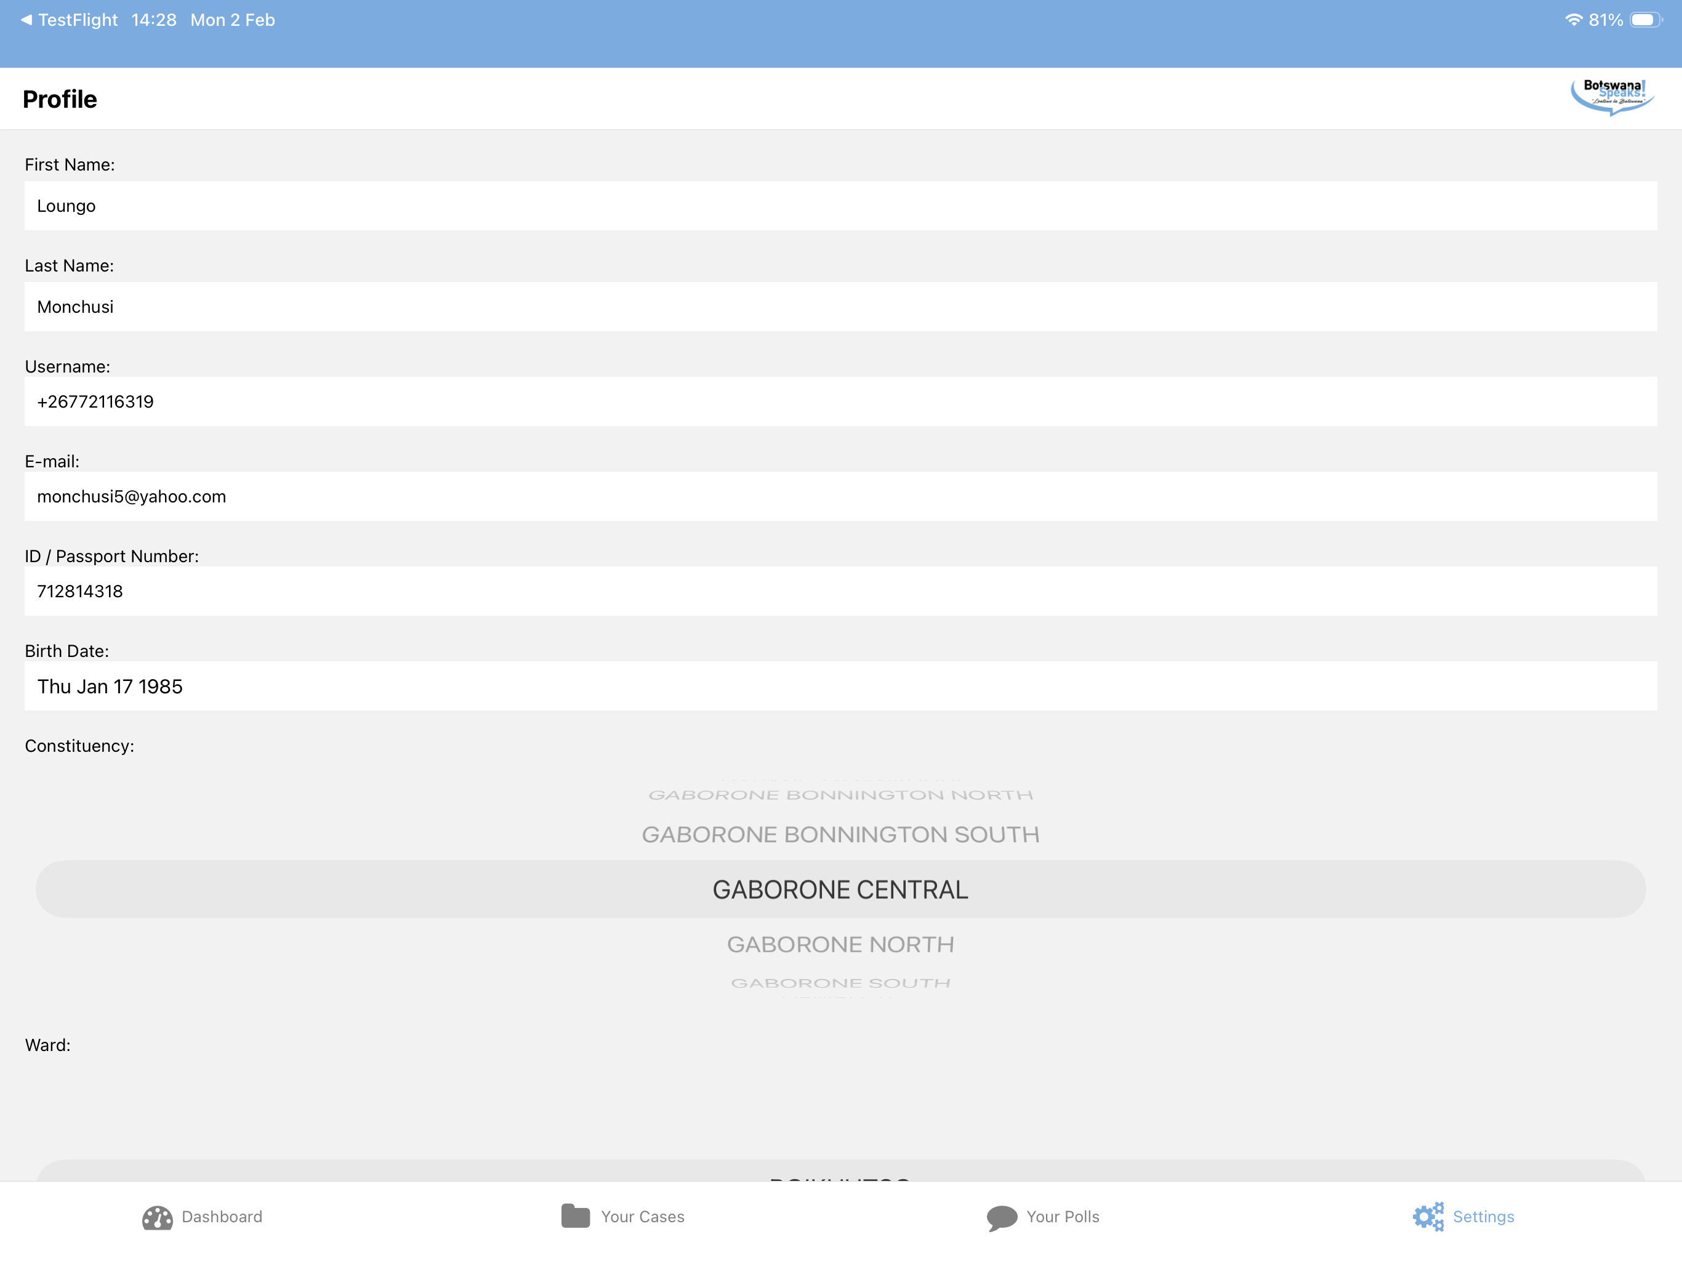The width and height of the screenshot is (1682, 1261).
Task: Tap the Your Cases folder icon
Action: [x=576, y=1216]
